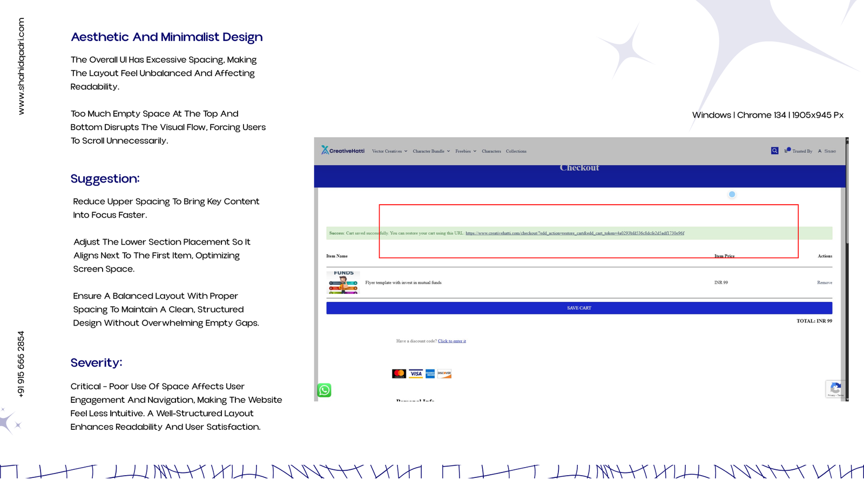The image size is (864, 486).
Task: Remove the mutual funds flyer item
Action: coord(824,282)
